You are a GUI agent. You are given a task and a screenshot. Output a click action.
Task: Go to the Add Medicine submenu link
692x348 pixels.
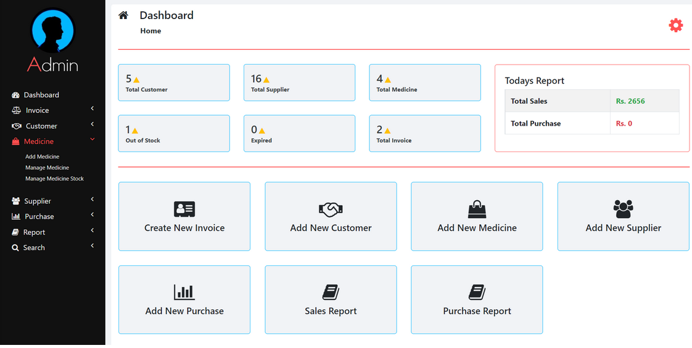coord(42,156)
